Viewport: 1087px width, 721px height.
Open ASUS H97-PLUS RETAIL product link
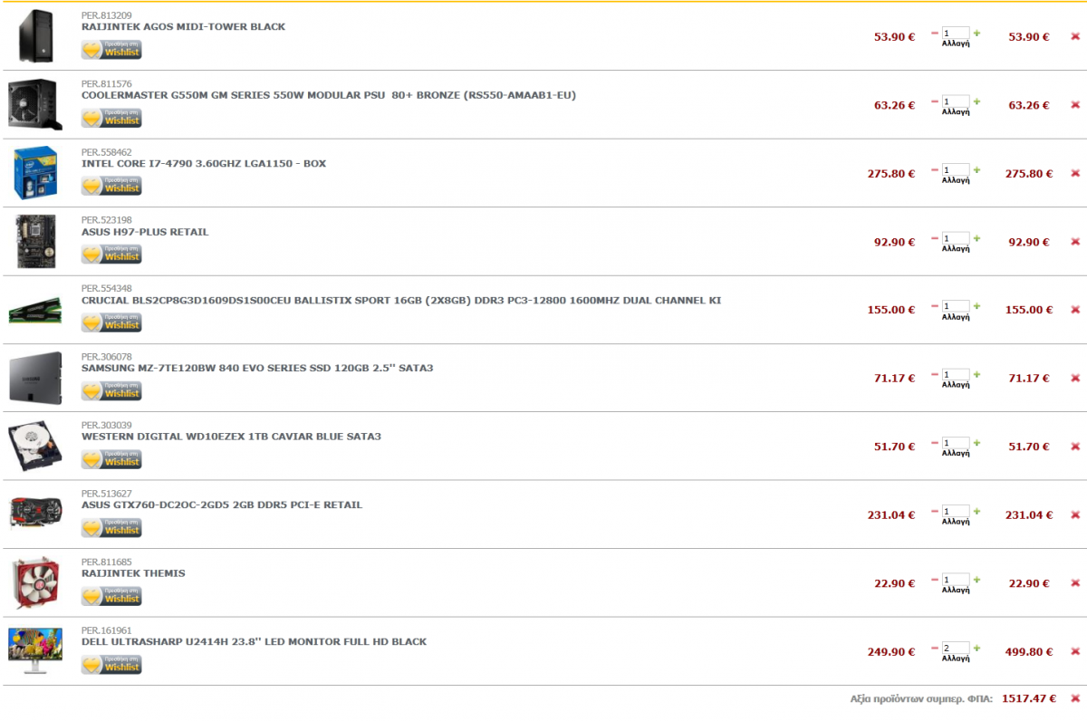[145, 232]
